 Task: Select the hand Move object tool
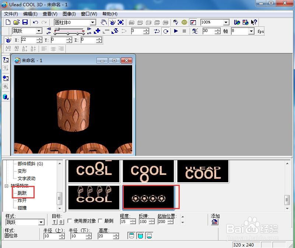tap(103, 22)
